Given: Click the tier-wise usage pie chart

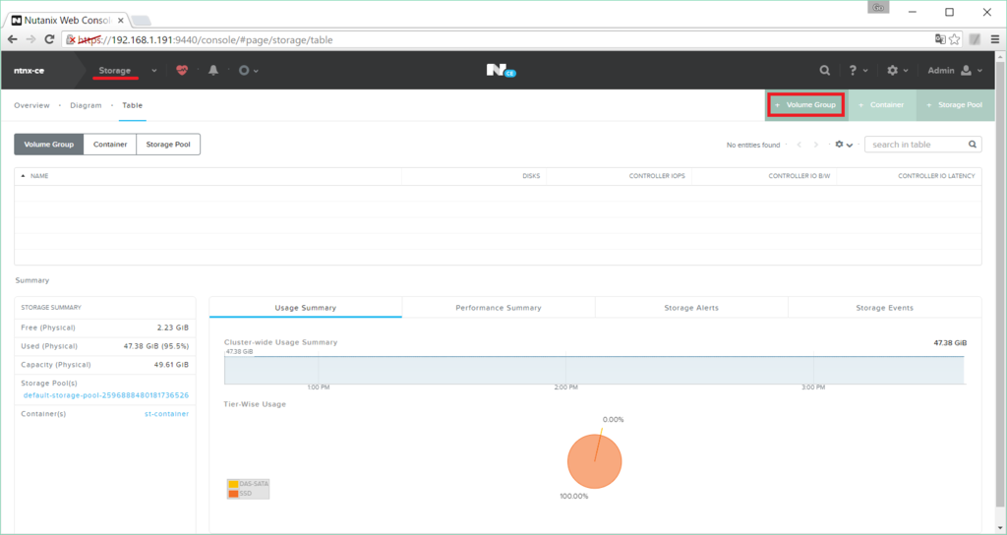Looking at the screenshot, I should click(595, 462).
